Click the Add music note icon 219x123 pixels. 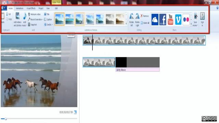(25, 16)
